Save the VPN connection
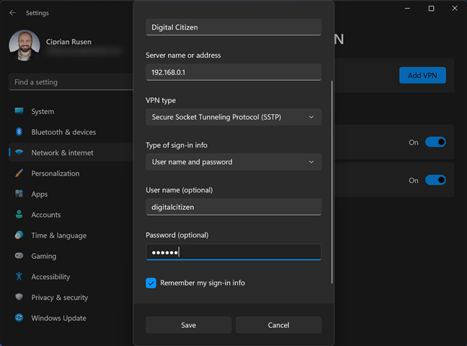 coord(189,325)
